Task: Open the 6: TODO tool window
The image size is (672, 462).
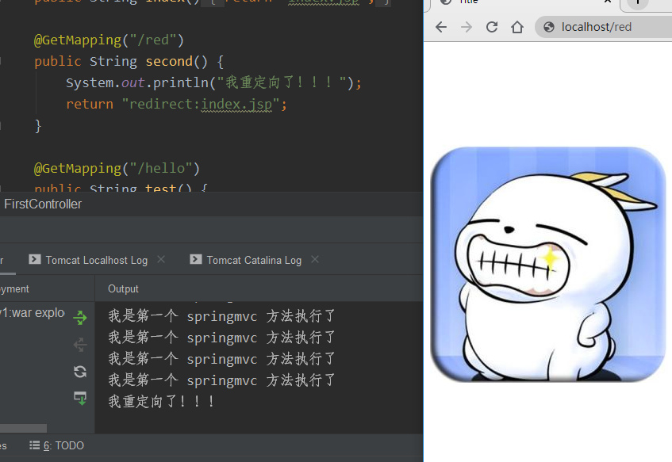Action: 56,445
